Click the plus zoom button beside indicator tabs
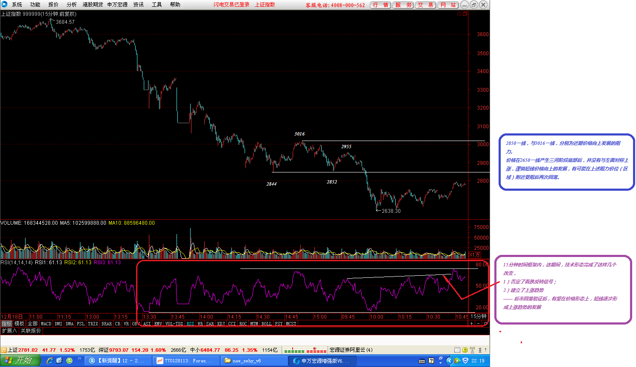Viewport: 636px width, 367px height. [471, 324]
